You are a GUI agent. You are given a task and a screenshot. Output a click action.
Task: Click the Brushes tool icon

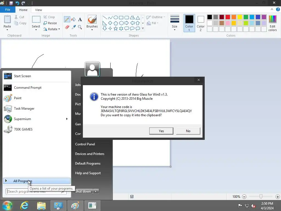point(92,19)
